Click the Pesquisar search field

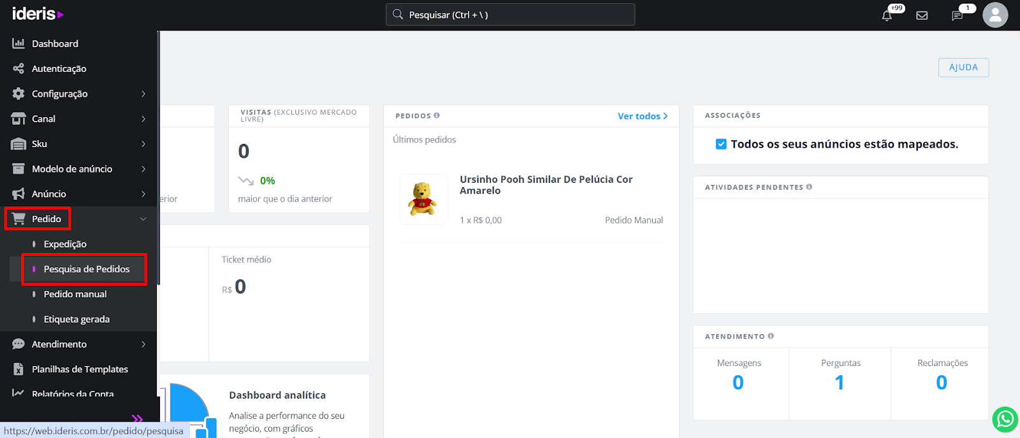coord(510,14)
